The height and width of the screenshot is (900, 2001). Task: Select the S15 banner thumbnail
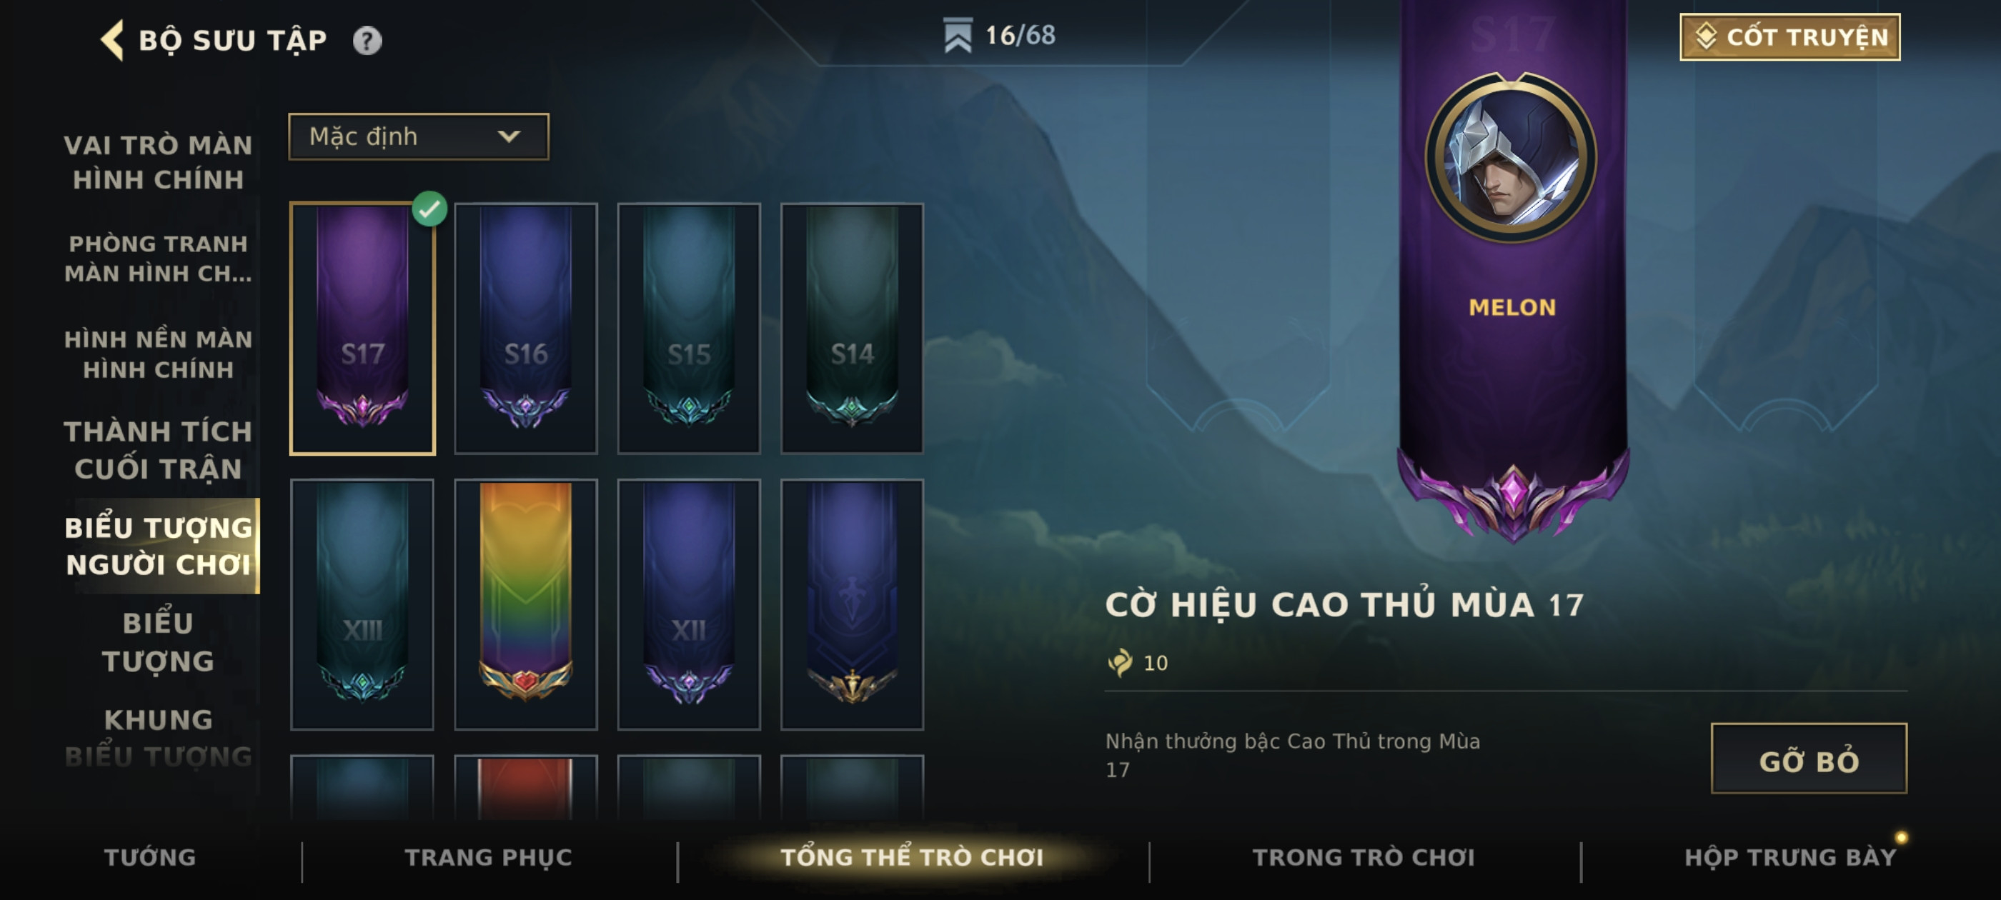(x=689, y=329)
